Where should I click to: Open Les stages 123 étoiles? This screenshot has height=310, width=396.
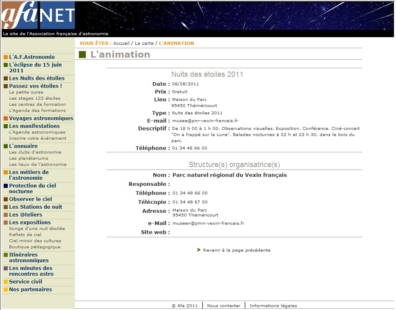tap(35, 98)
